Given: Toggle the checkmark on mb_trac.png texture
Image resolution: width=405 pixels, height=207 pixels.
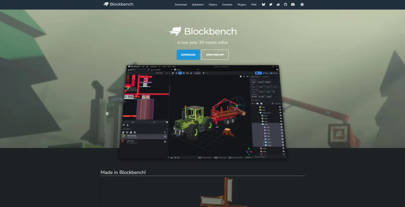Looking at the screenshot, I should click(165, 137).
